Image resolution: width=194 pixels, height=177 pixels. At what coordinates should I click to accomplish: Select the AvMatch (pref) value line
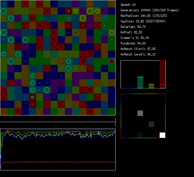138,54
